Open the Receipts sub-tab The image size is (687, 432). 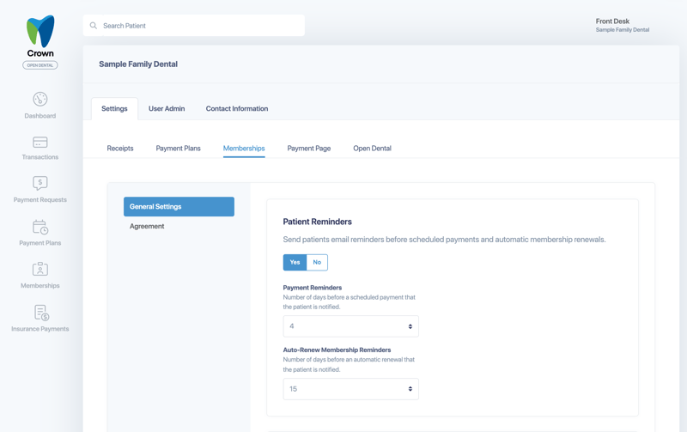coord(120,148)
